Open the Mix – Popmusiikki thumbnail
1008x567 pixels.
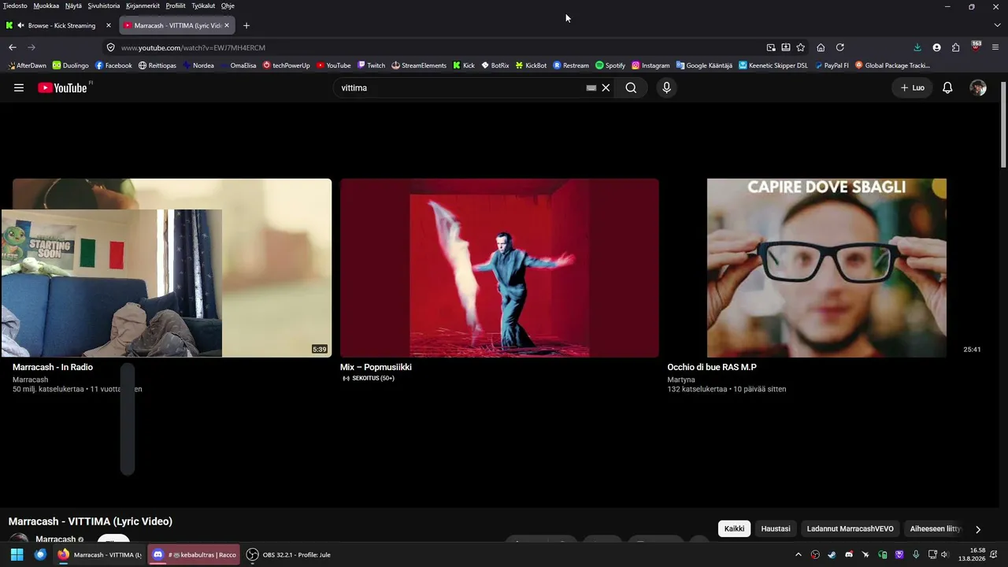pyautogui.click(x=499, y=268)
